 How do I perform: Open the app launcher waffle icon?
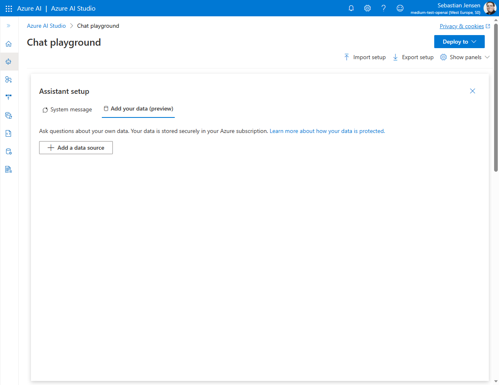pyautogui.click(x=9, y=8)
